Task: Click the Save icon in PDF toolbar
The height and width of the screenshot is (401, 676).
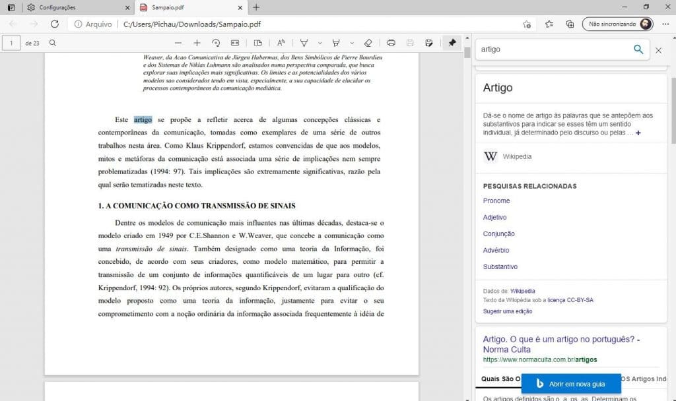Action: point(410,43)
